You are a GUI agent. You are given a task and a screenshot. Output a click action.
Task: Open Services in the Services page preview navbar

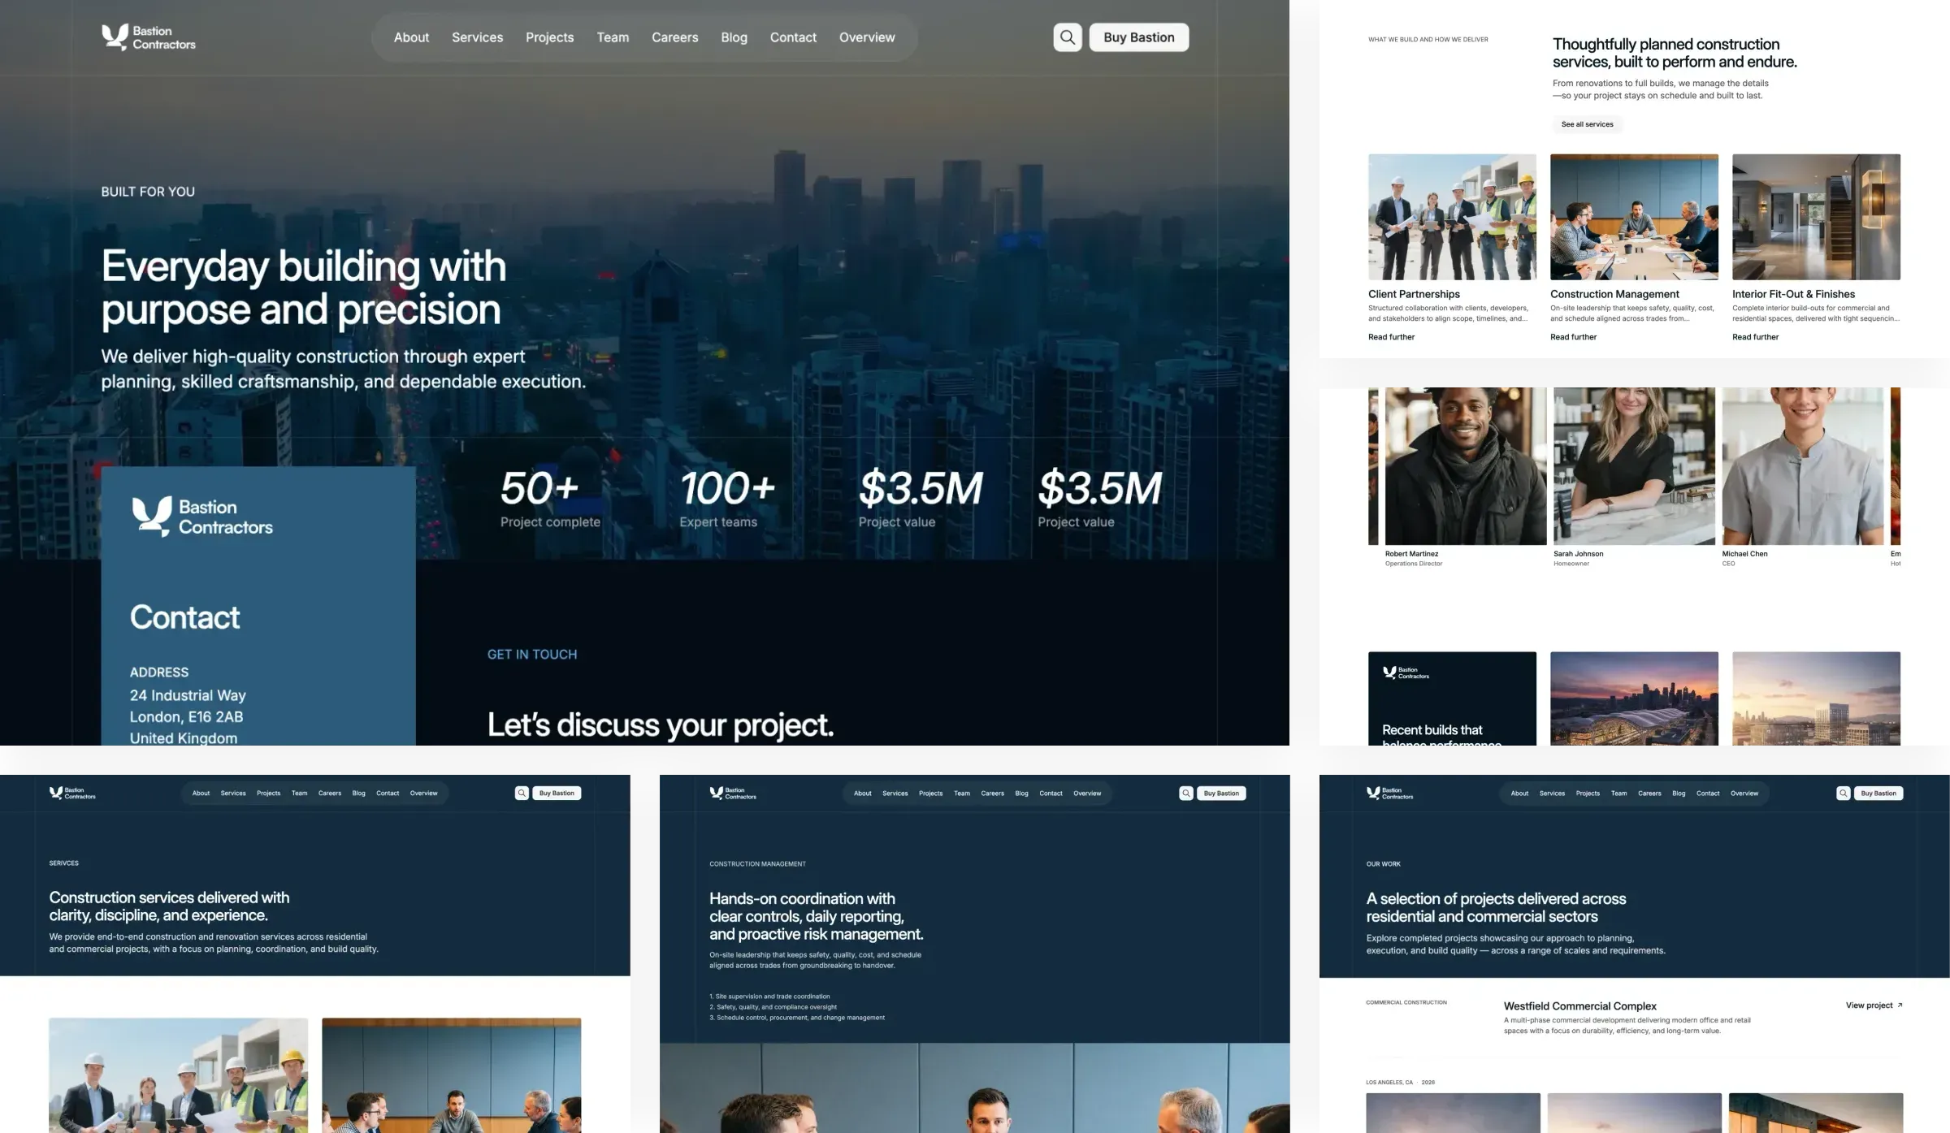pyautogui.click(x=233, y=793)
